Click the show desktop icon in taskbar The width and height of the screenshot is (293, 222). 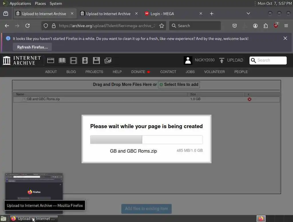[x=3, y=219]
